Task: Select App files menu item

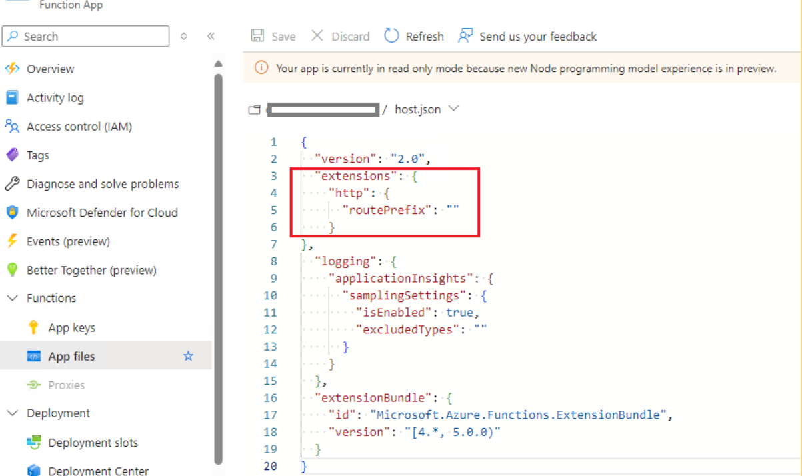Action: click(x=71, y=357)
